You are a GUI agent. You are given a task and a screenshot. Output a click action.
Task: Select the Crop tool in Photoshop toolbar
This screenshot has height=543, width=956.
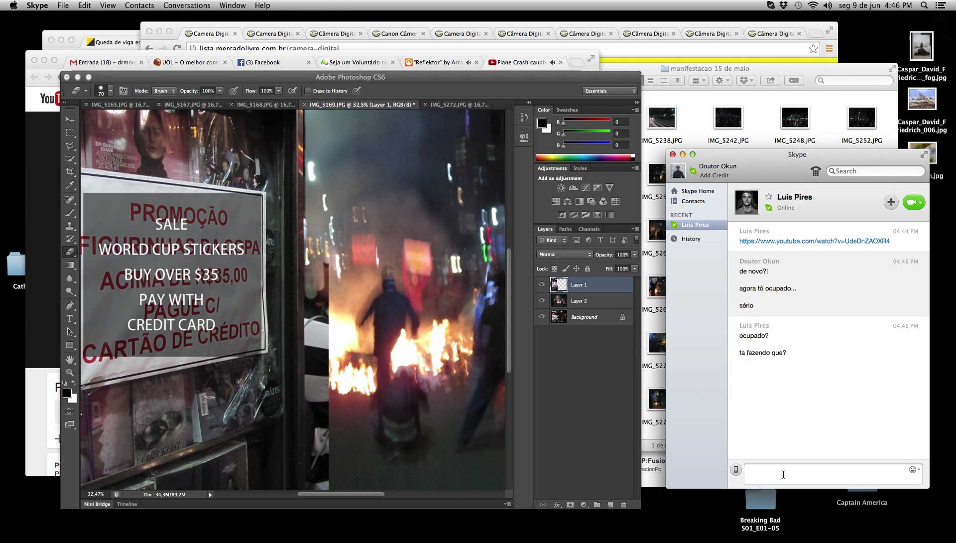coord(70,172)
